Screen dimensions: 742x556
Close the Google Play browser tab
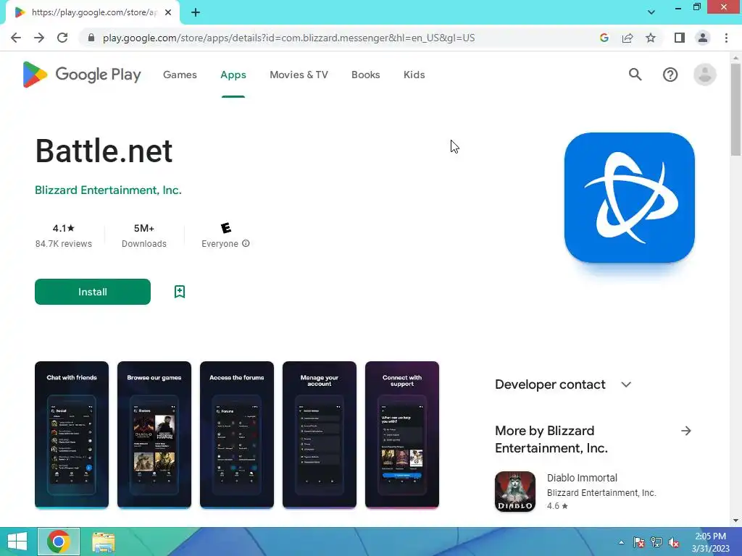point(168,13)
